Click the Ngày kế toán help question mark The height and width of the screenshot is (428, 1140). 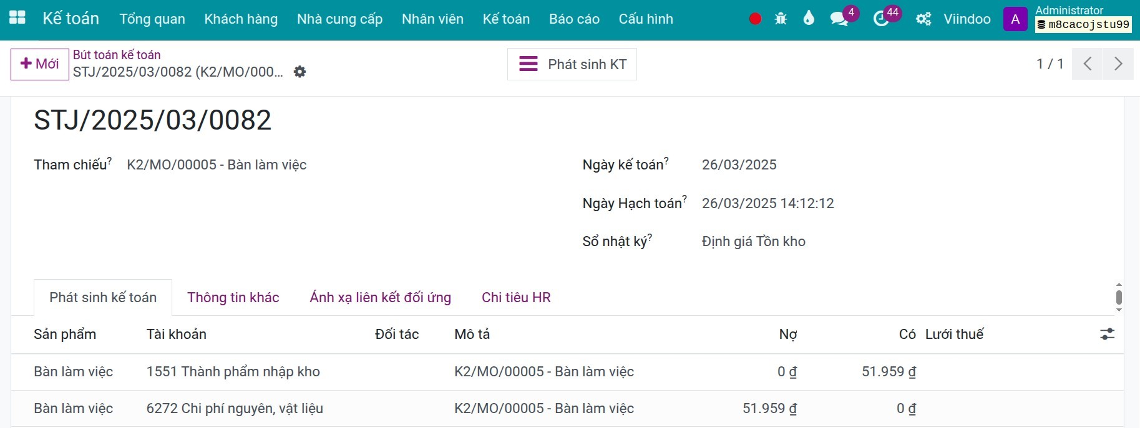(666, 160)
